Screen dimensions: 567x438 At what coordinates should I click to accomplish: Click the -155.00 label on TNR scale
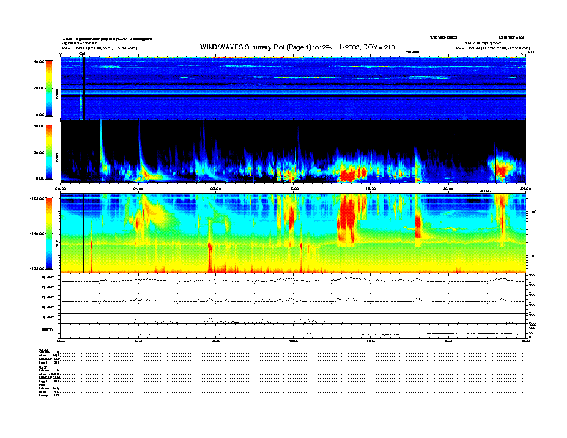[38, 268]
